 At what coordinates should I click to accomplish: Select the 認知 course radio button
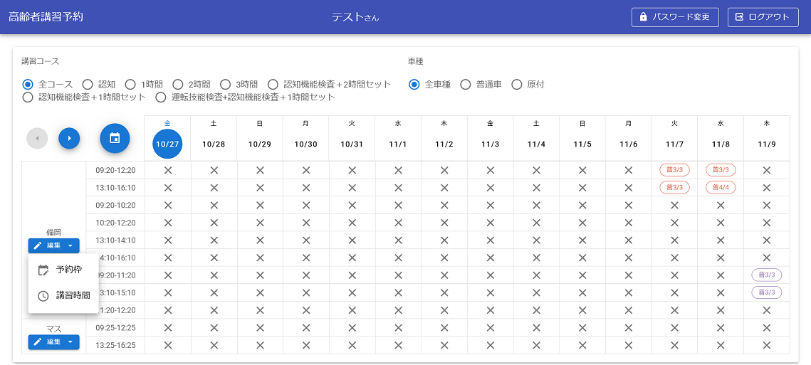tap(88, 85)
